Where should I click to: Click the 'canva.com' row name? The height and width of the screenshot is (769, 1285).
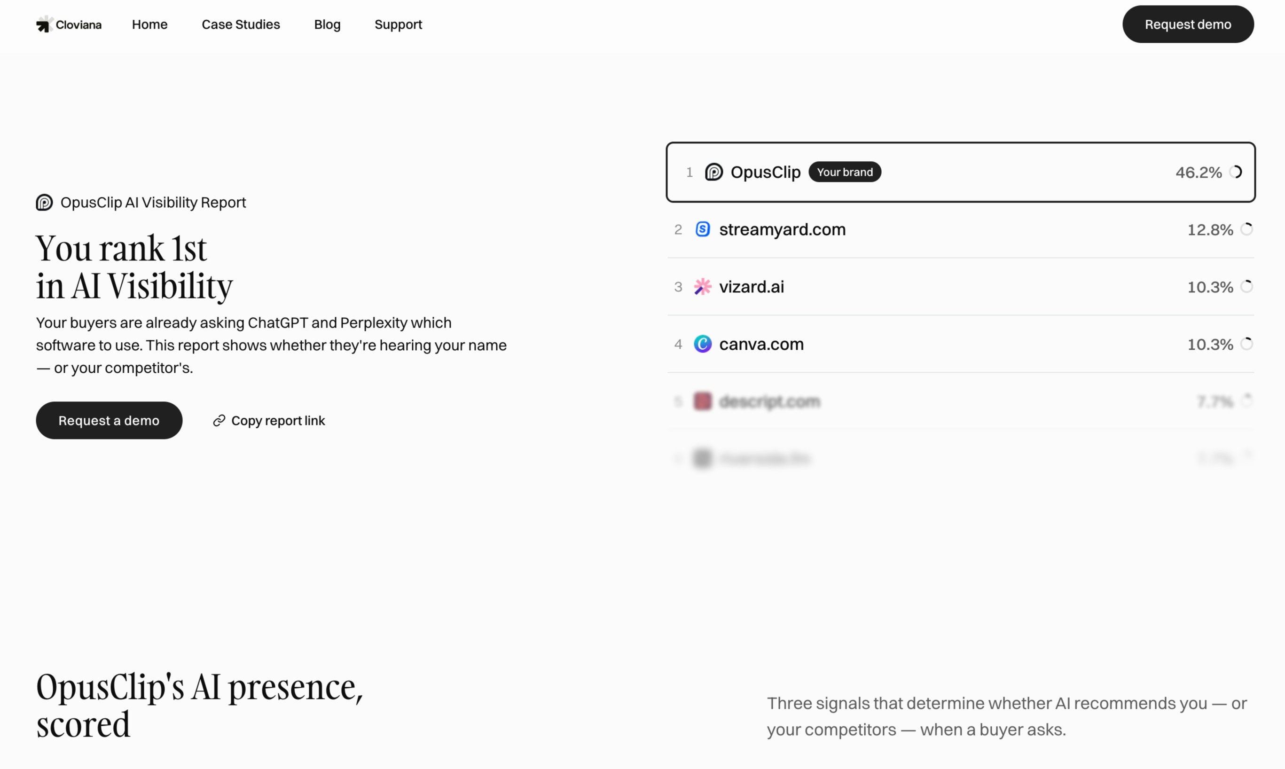point(762,344)
